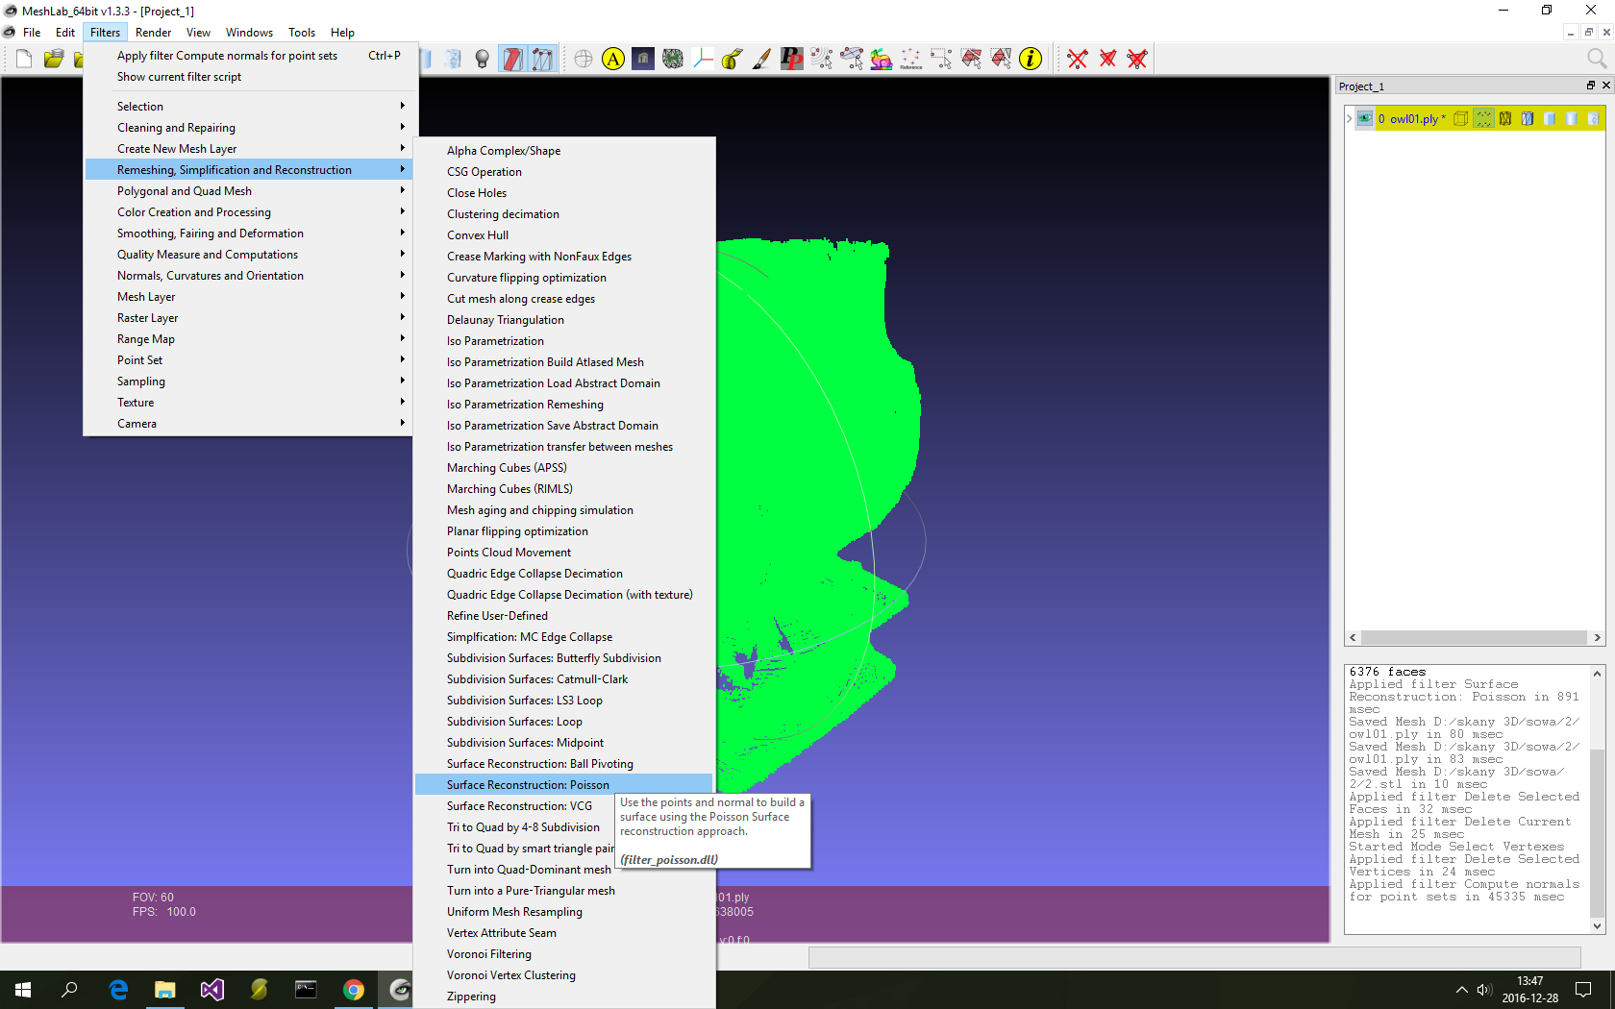
Task: Click the manipulator tool with ellipse
Action: [x=851, y=60]
